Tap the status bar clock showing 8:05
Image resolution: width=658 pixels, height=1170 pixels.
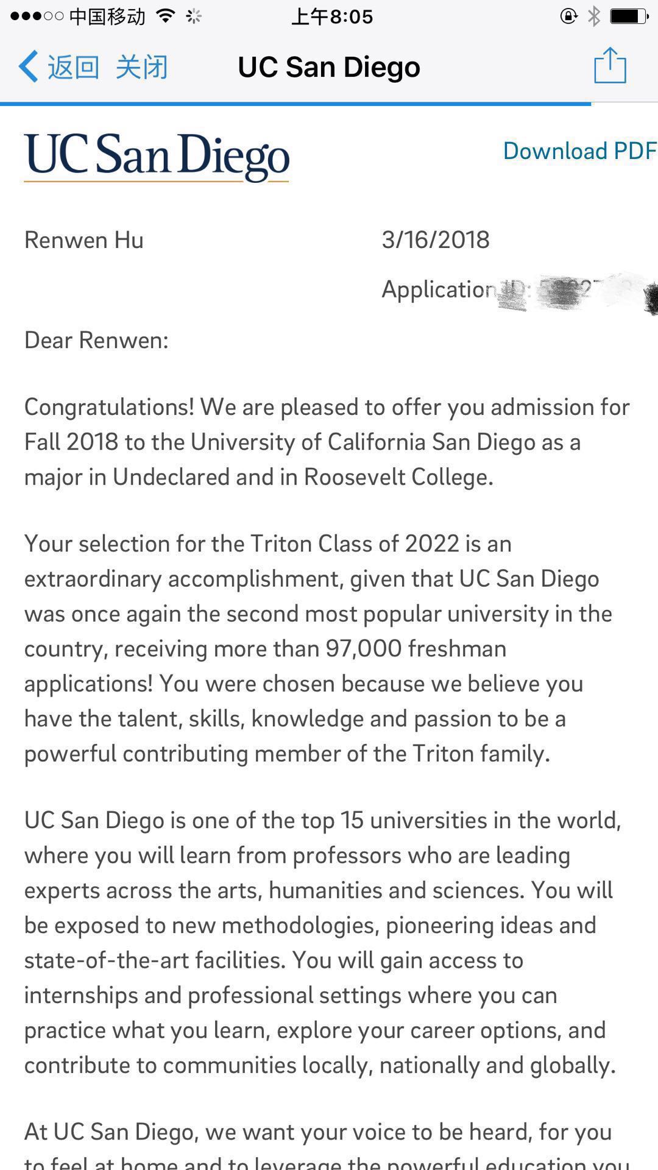coord(332,16)
